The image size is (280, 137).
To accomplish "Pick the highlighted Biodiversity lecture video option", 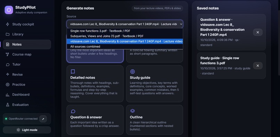I will [125, 41].
